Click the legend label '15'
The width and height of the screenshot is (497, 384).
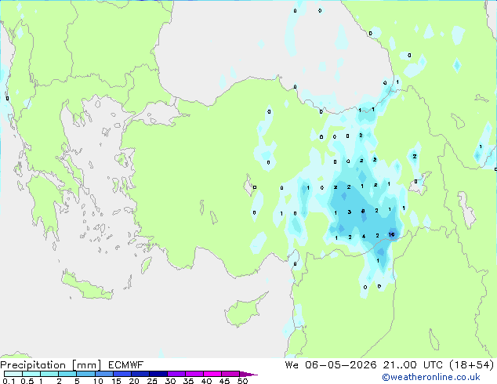pyautogui.click(x=116, y=381)
